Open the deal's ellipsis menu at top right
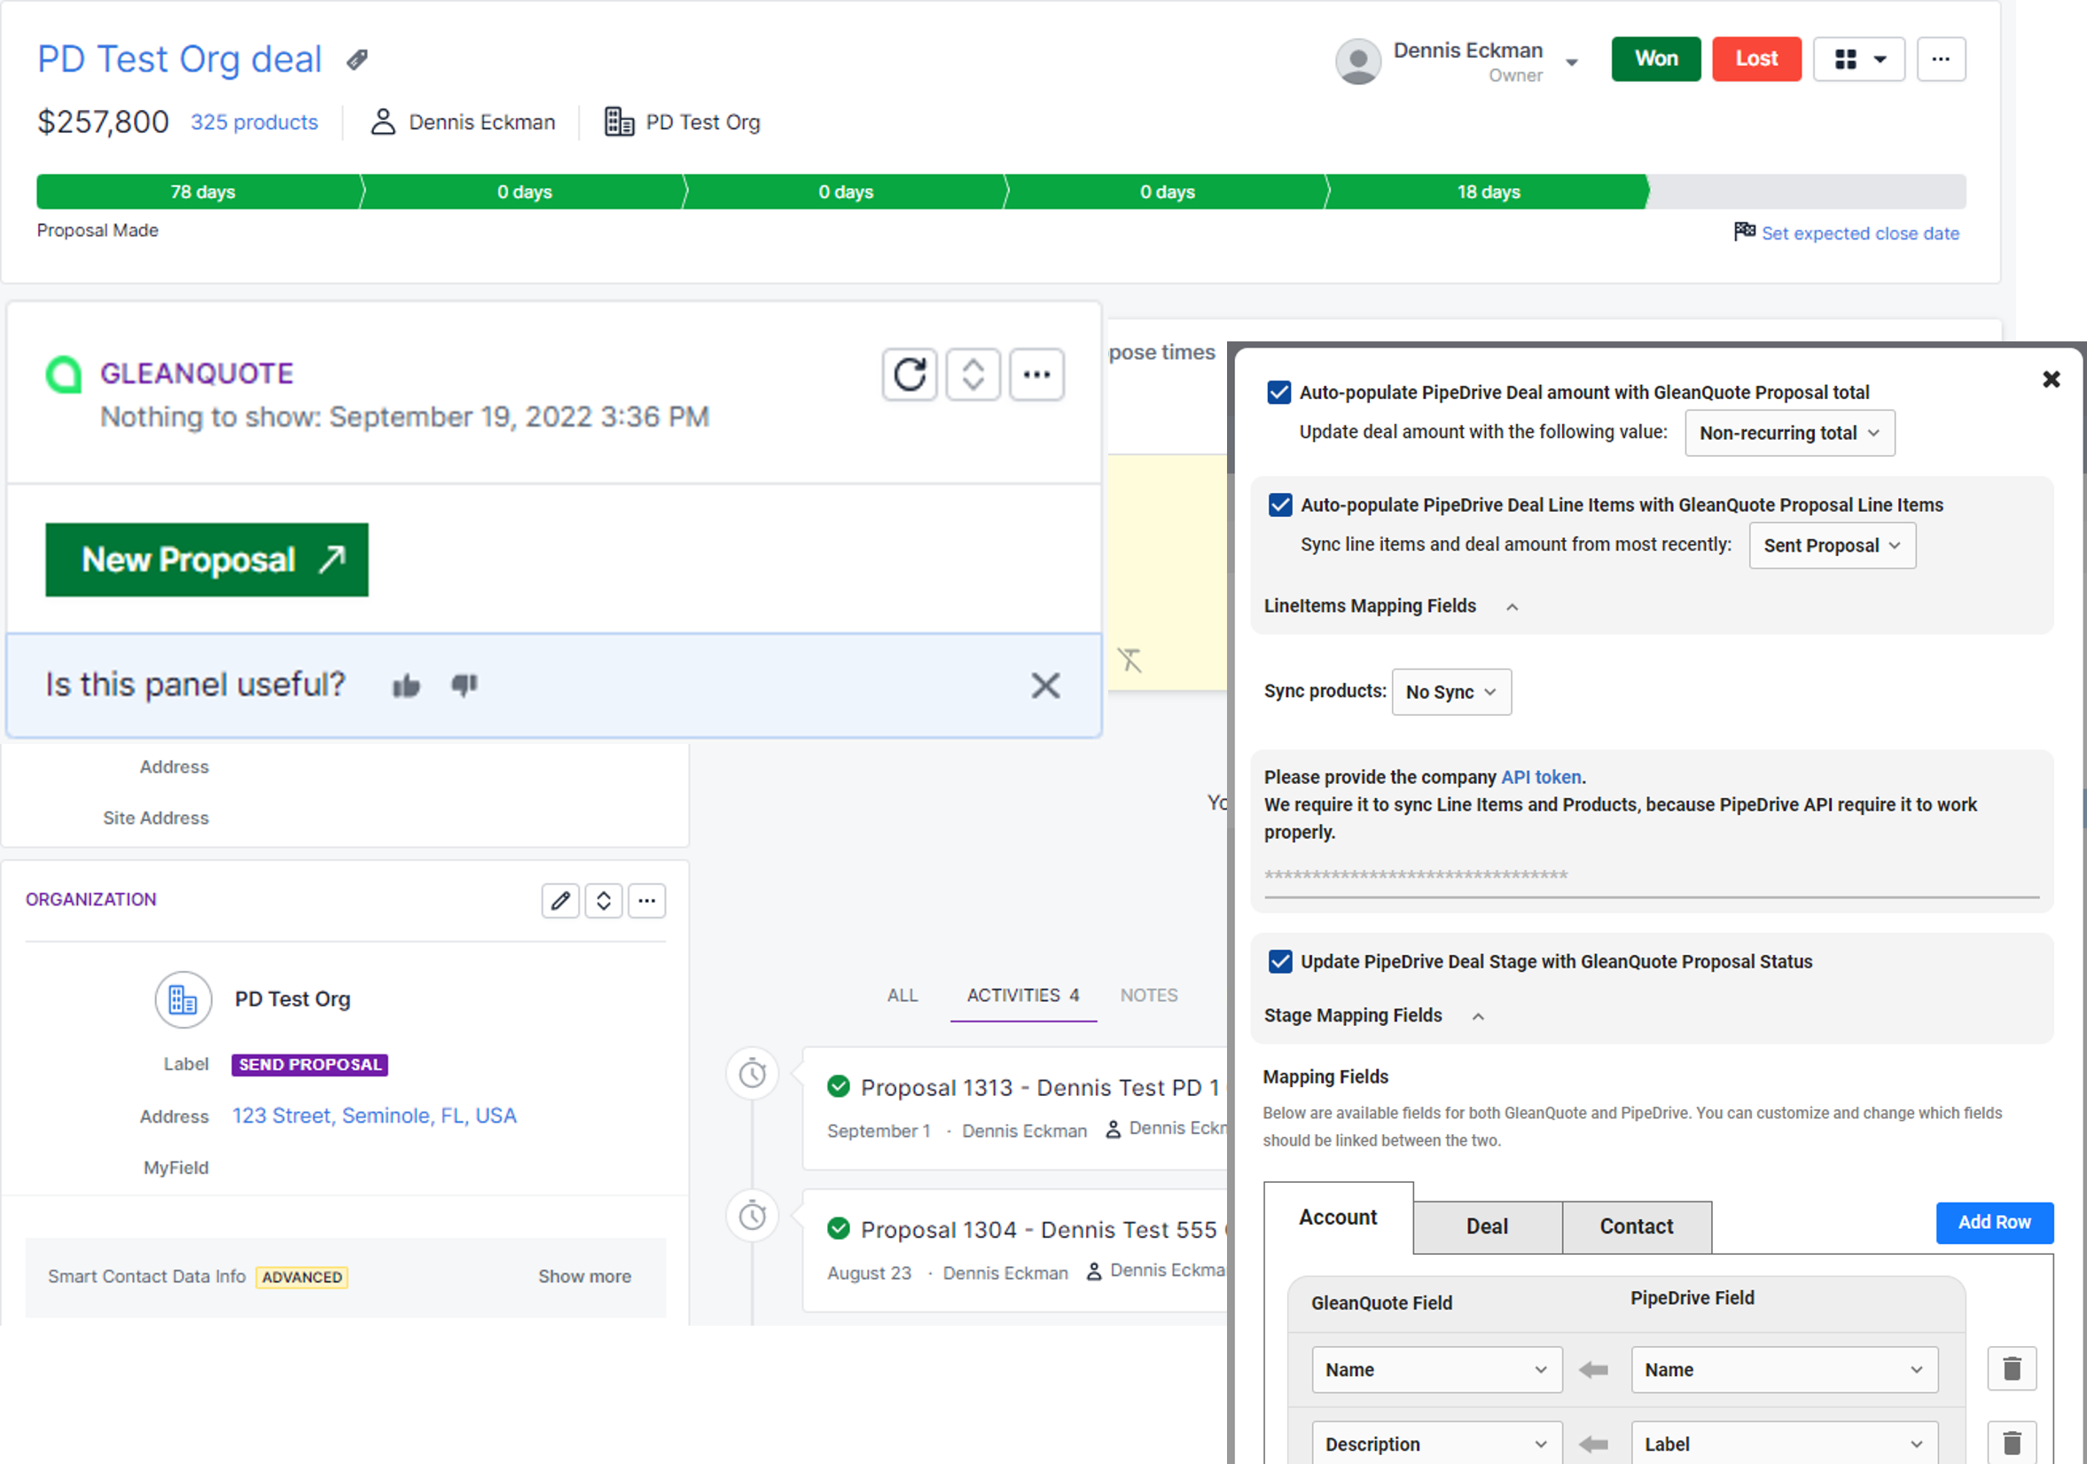The image size is (2087, 1464). (1942, 59)
